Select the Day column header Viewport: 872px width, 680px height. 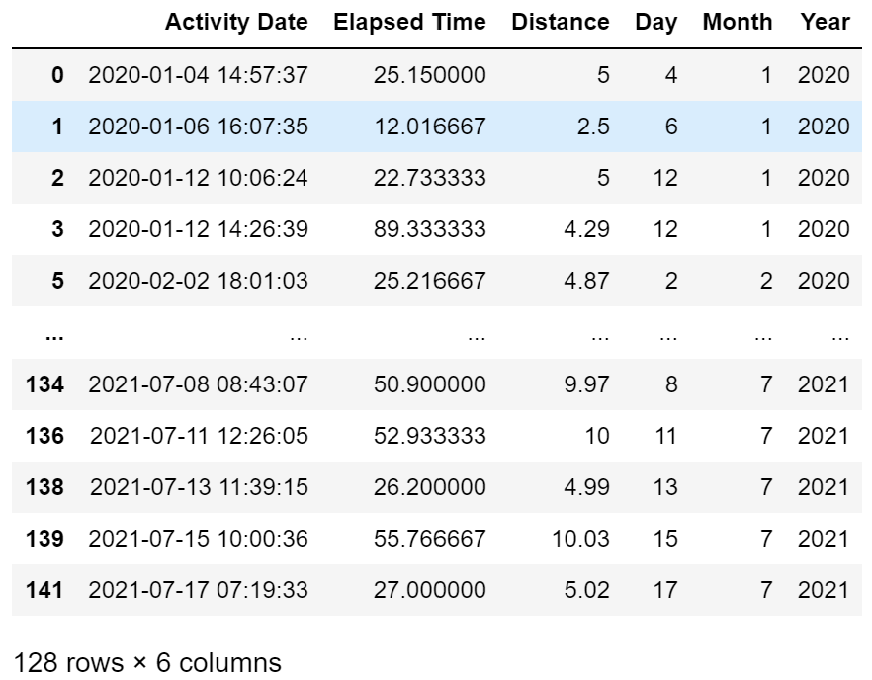pos(656,23)
